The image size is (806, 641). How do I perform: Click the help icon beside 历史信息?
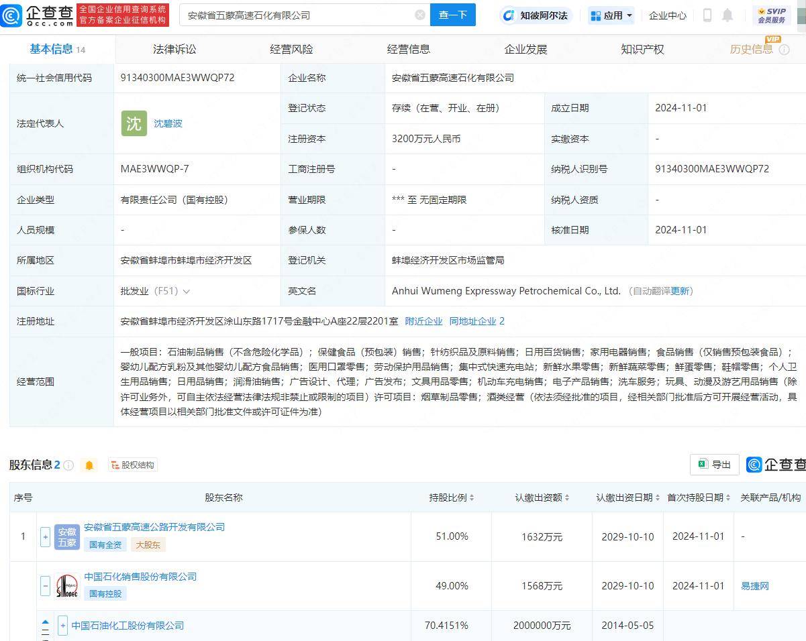coord(784,50)
